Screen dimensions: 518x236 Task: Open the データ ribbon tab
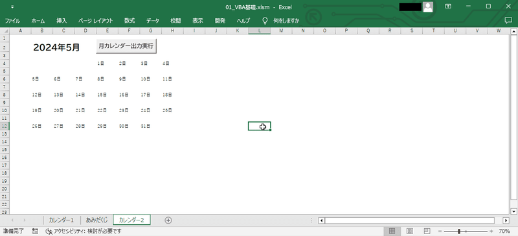click(x=153, y=21)
